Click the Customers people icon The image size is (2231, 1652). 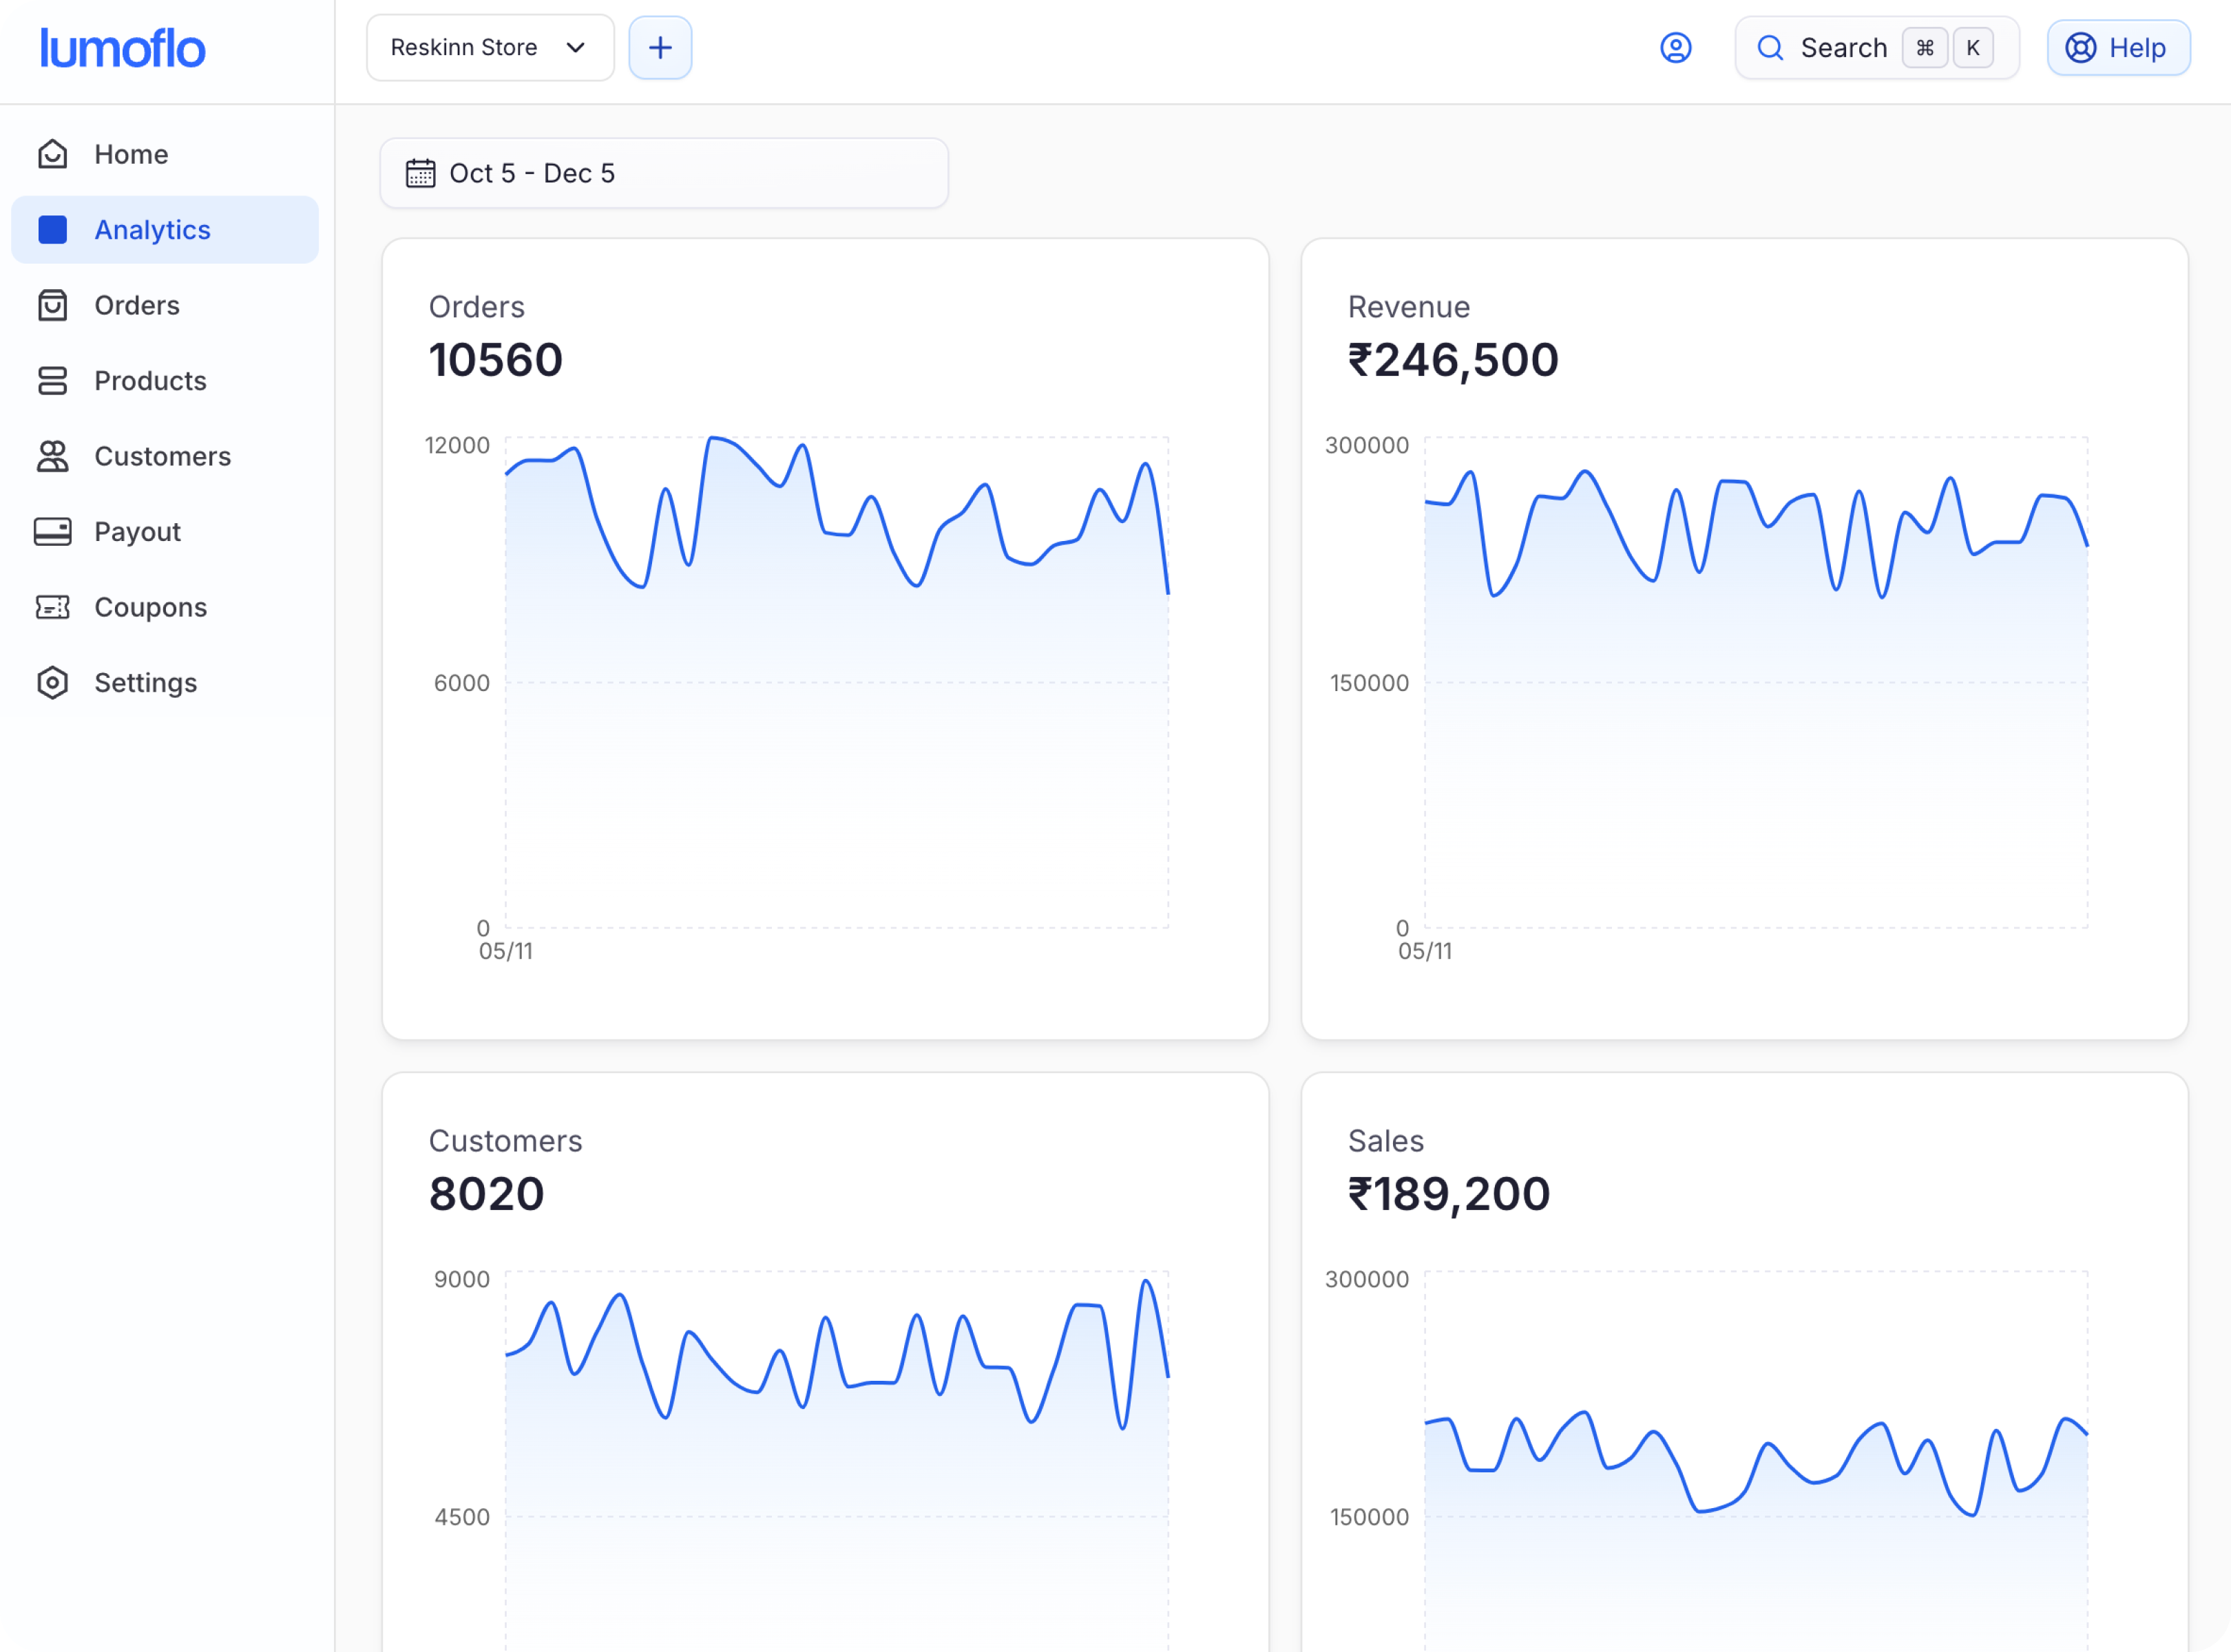click(52, 456)
